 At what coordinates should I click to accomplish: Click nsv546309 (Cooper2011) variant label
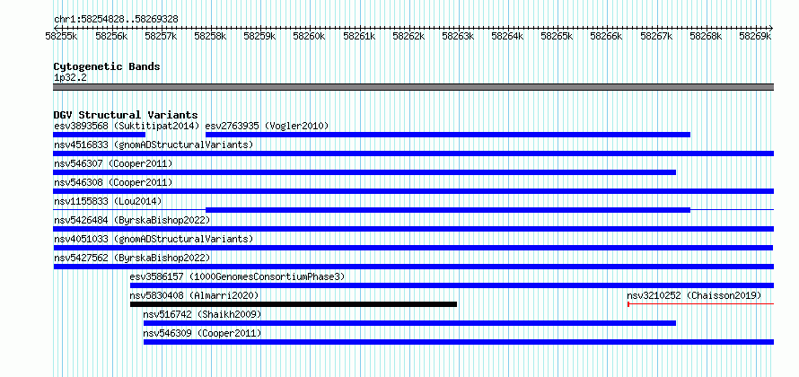tap(202, 333)
